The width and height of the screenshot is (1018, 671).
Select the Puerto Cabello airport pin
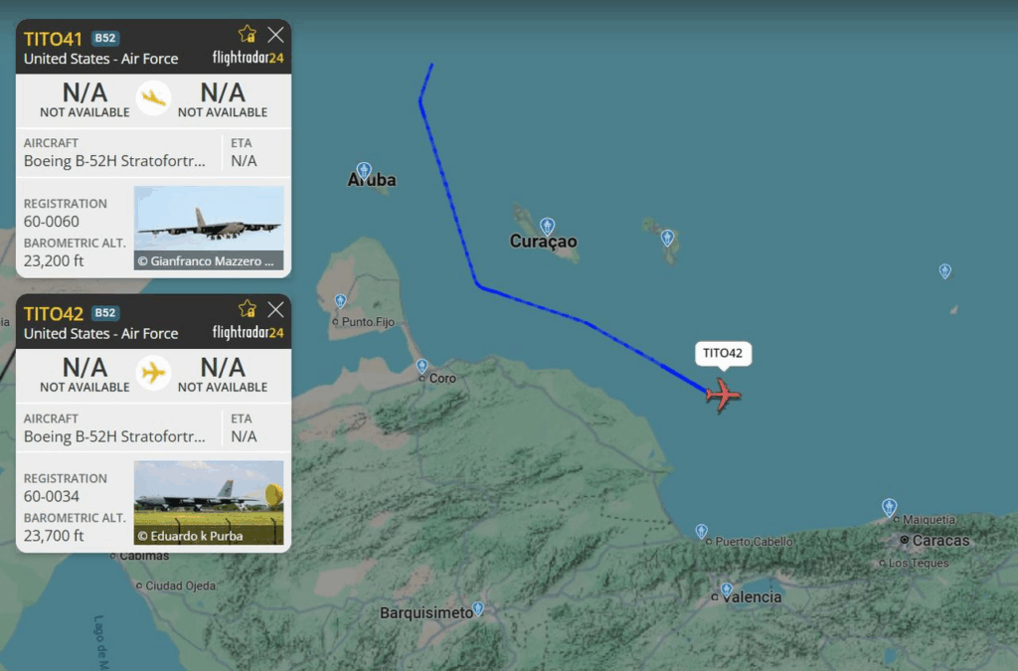[701, 532]
